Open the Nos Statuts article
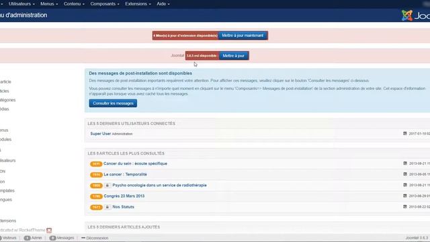430x242 pixels. [123, 207]
